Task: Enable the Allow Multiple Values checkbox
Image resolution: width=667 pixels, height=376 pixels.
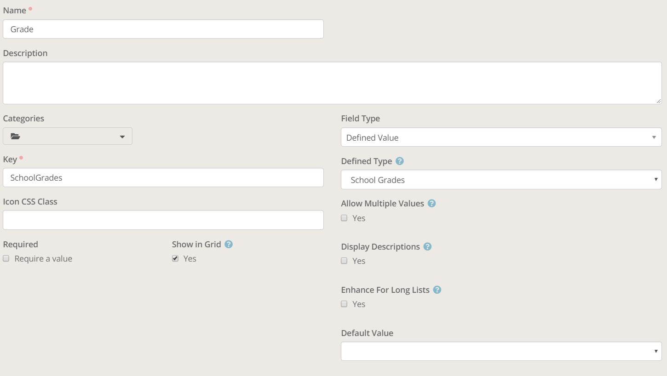Action: 344,218
